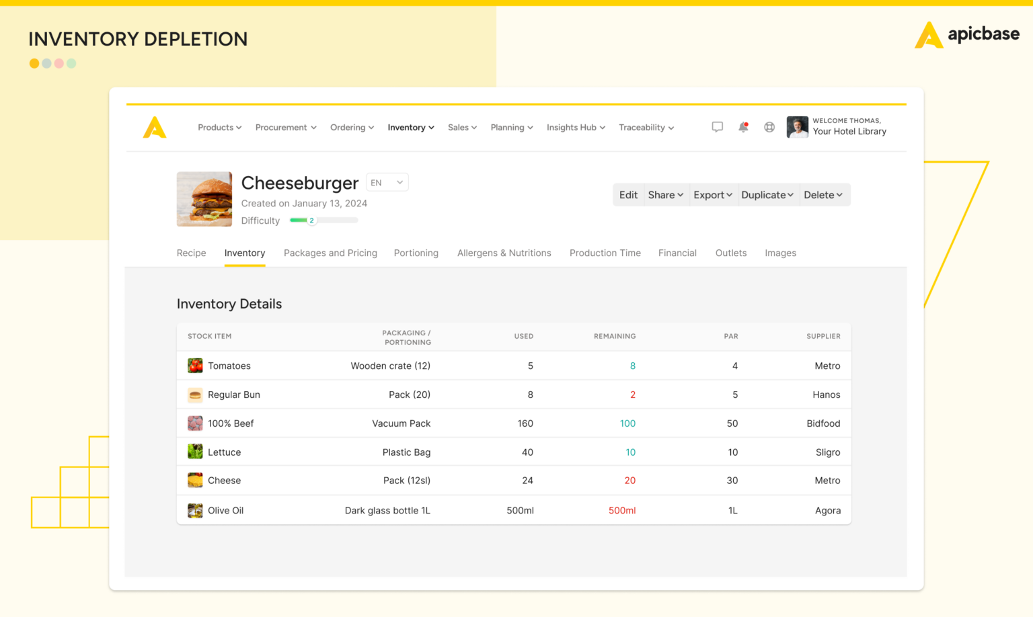The image size is (1033, 617).
Task: Click the Olive Oil bottle icon
Action: [195, 510]
